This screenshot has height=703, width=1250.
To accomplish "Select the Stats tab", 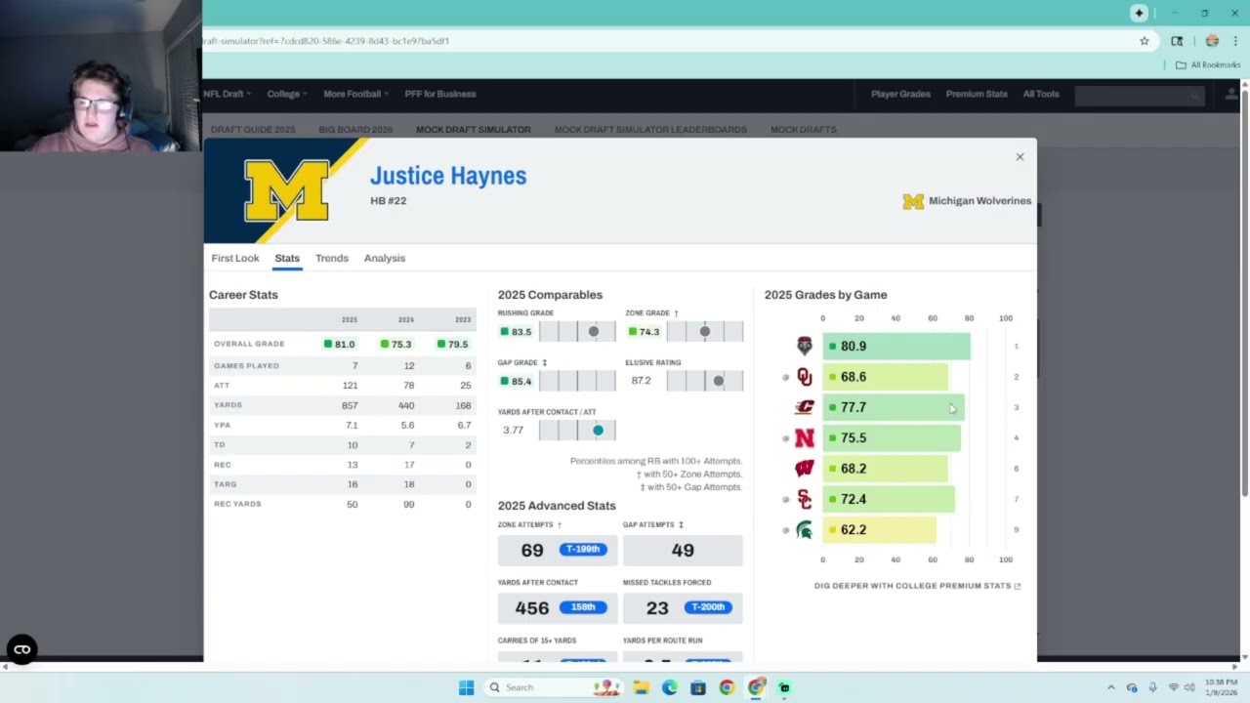I will tap(287, 258).
